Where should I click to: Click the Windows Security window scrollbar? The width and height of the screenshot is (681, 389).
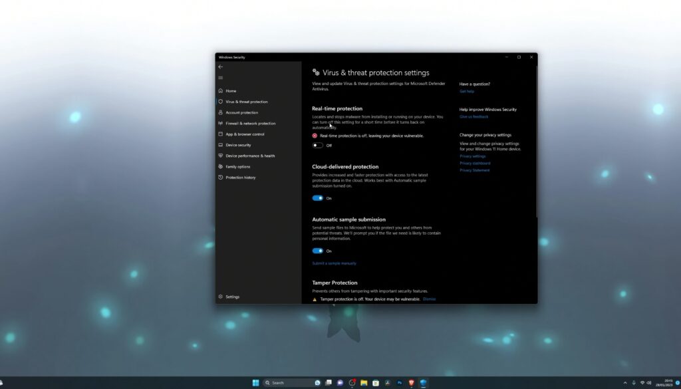point(537,141)
